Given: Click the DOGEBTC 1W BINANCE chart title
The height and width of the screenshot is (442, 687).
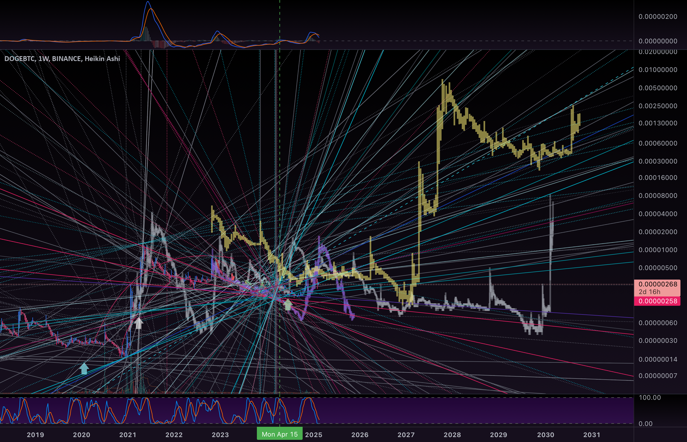Looking at the screenshot, I should (62, 59).
